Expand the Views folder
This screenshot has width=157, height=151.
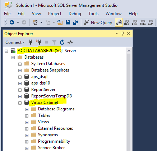coord(27,122)
